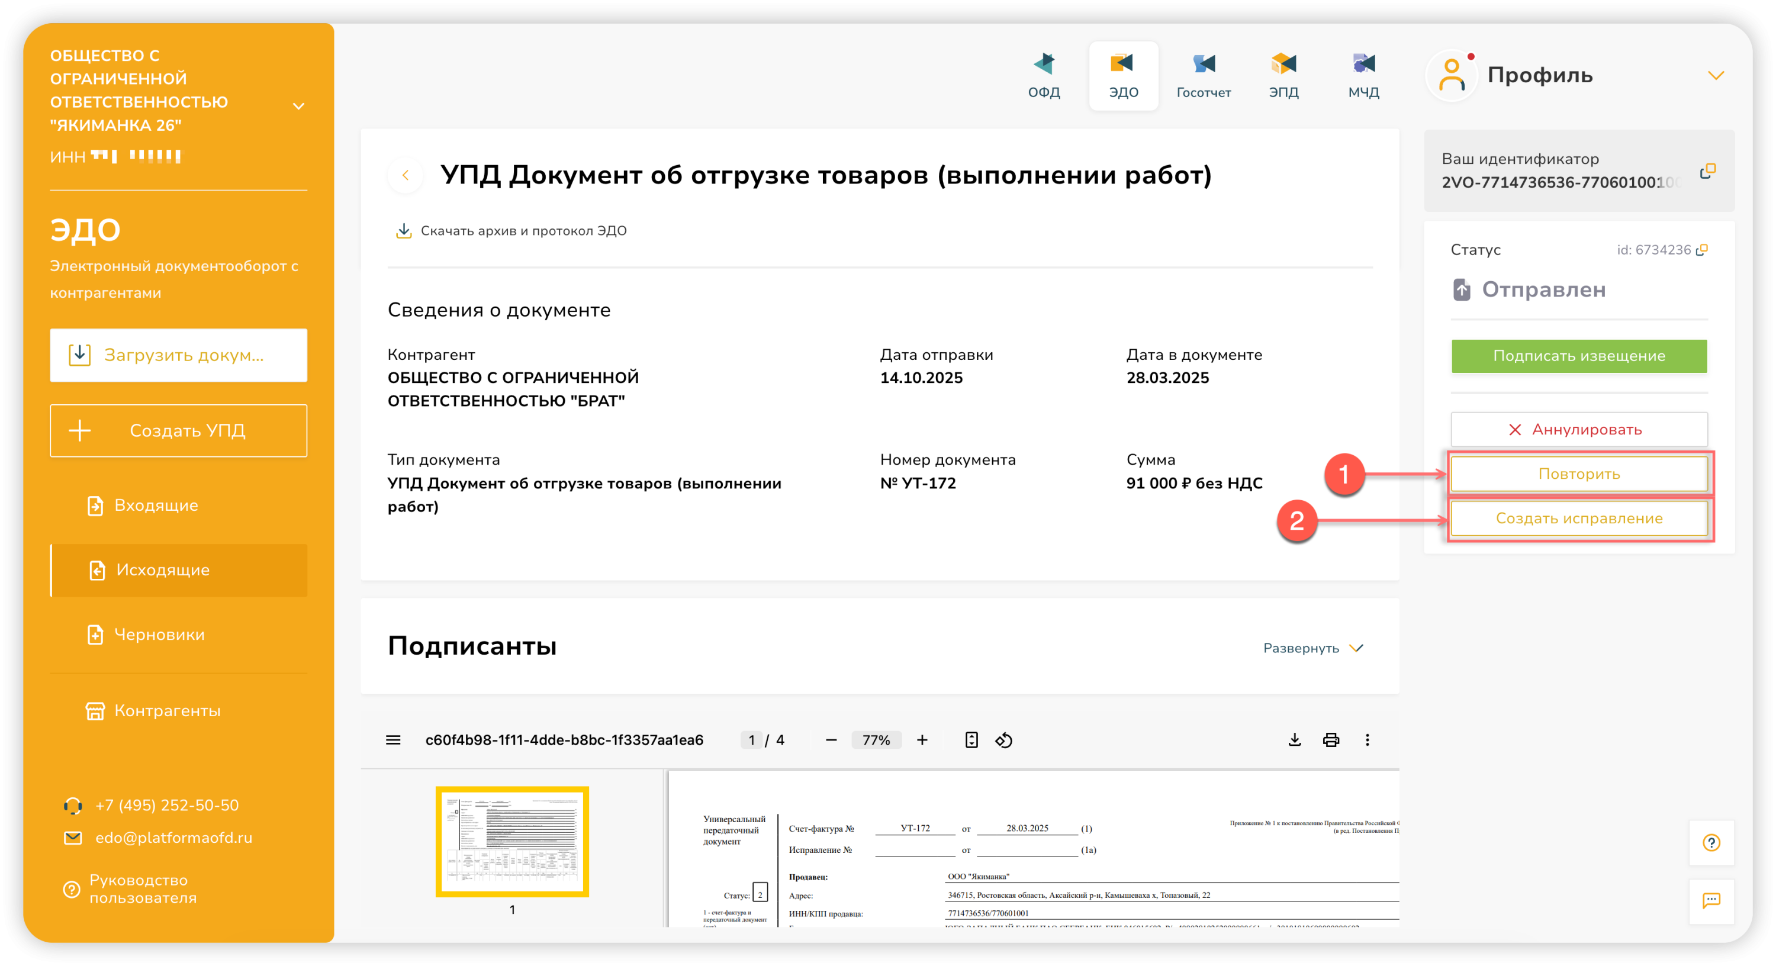The height and width of the screenshot is (966, 1776).
Task: Select the page 1 thumbnail
Action: [511, 841]
